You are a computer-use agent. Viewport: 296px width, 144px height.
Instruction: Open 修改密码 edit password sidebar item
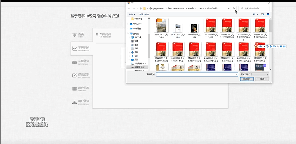coord(81,75)
